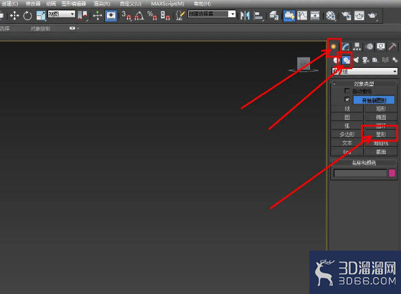The height and width of the screenshot is (294, 401).
Task: Toggle the highlighted Graphite ribbon button
Action: point(289,16)
